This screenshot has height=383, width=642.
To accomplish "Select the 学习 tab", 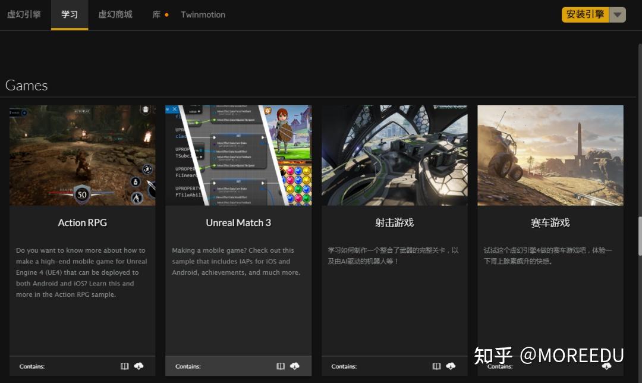I will pyautogui.click(x=70, y=15).
